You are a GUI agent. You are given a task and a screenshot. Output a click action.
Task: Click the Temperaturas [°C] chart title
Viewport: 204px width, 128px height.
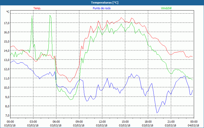[105, 3]
